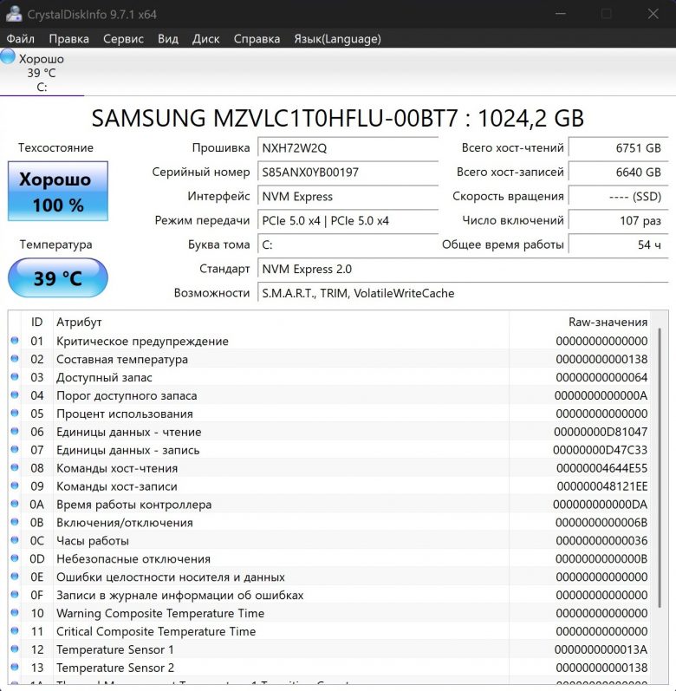
Task: Select the Составная температура attribute text
Action: (122, 359)
